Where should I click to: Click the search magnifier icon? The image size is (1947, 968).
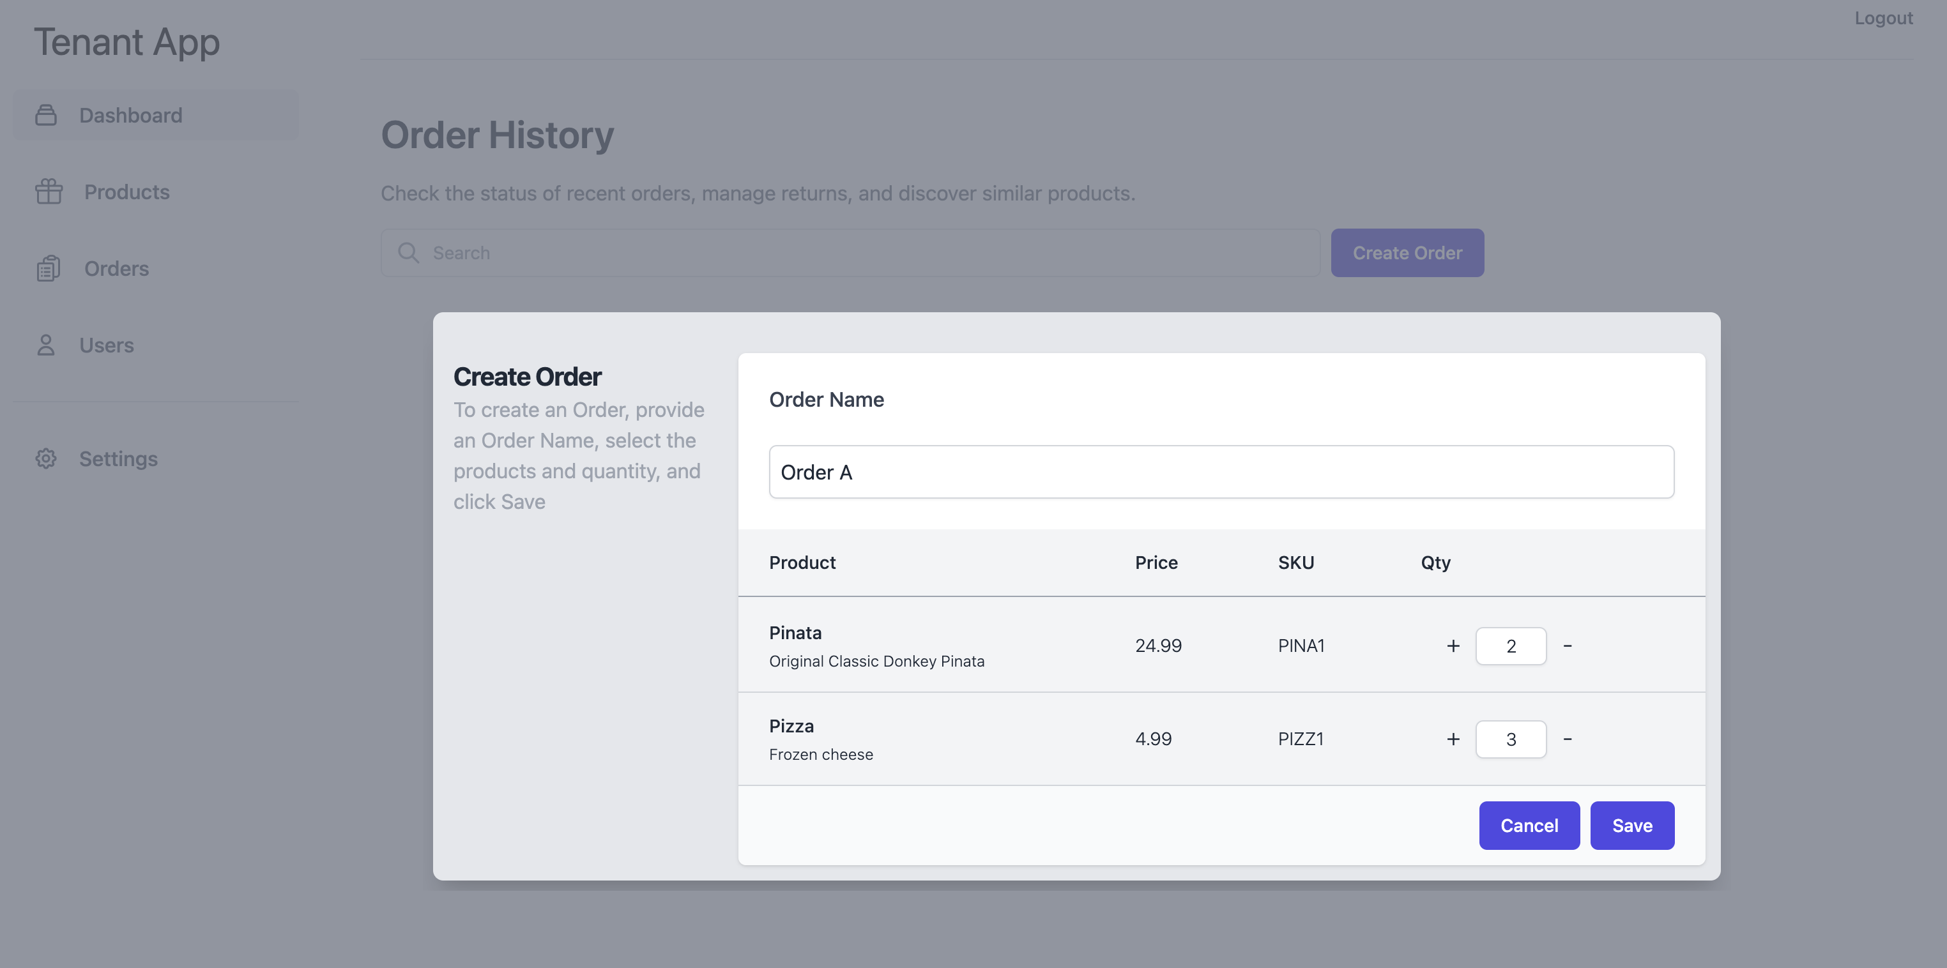click(x=409, y=252)
